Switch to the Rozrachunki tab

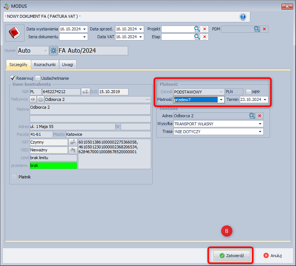pos(45,65)
